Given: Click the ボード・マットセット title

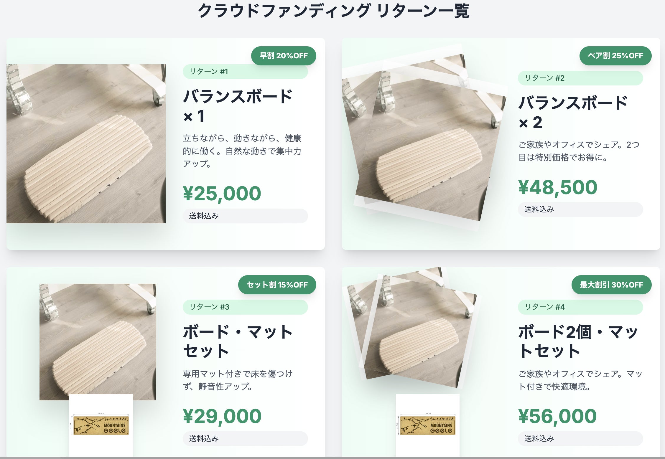Looking at the screenshot, I should (x=237, y=341).
